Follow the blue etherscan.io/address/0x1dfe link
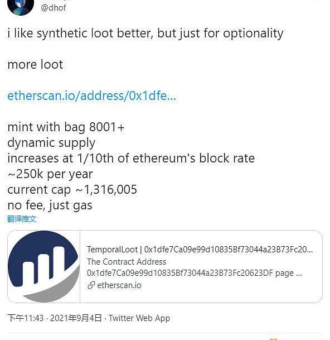330x340 pixels. tap(92, 95)
